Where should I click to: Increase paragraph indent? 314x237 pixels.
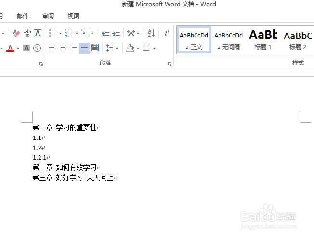[116, 33]
